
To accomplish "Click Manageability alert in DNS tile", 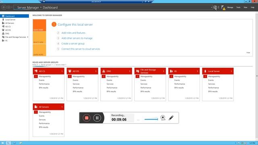I will [x=112, y=77].
